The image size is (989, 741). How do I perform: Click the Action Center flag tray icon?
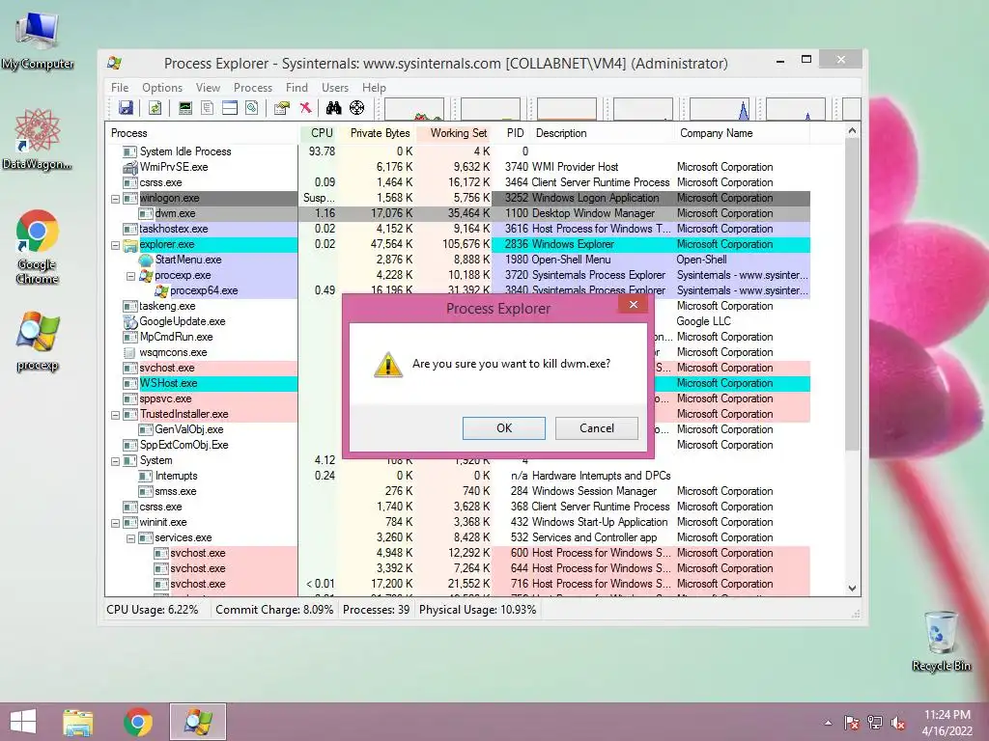click(x=852, y=723)
